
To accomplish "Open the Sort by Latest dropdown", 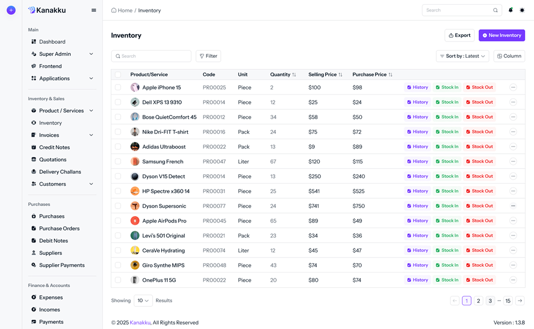I will pyautogui.click(x=461, y=56).
